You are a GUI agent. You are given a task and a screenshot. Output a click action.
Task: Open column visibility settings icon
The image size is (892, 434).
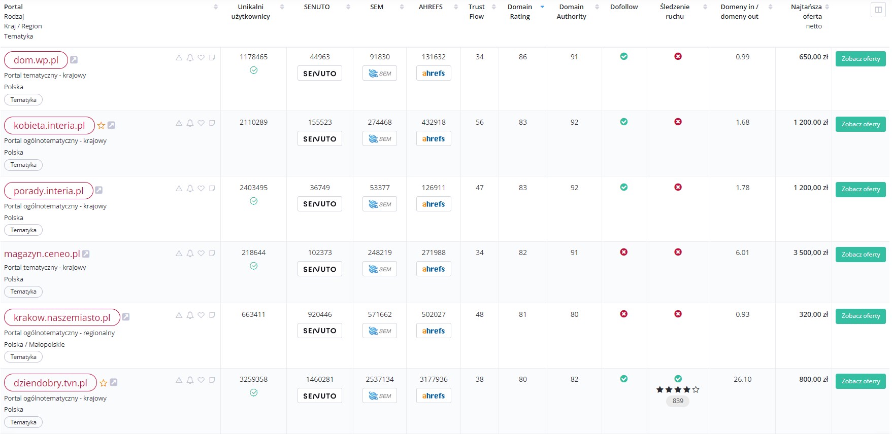[x=878, y=10]
